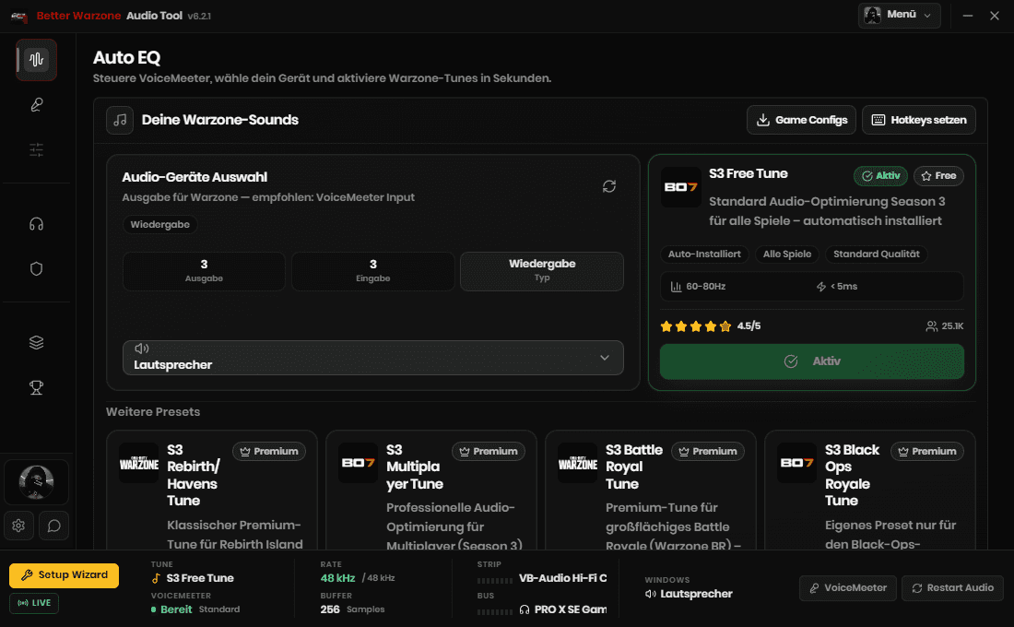Viewport: 1014px width, 627px height.
Task: Select the S3 Battle Royal Tune card title
Action: pyautogui.click(x=634, y=467)
